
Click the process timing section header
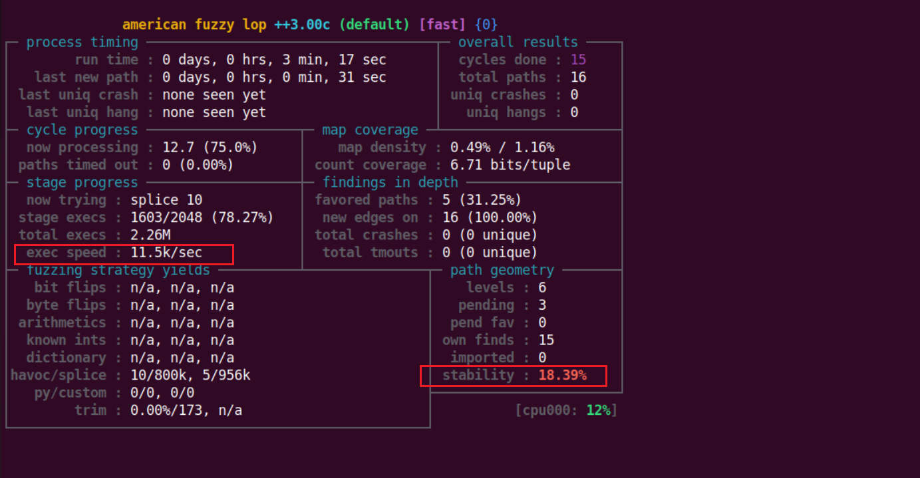point(82,43)
